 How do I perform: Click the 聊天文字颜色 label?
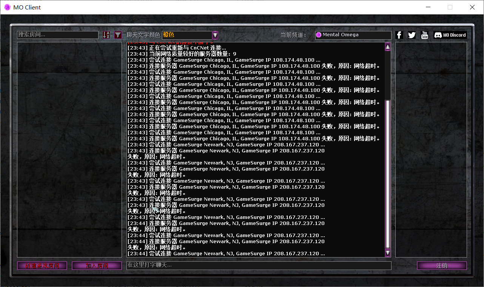(x=143, y=35)
